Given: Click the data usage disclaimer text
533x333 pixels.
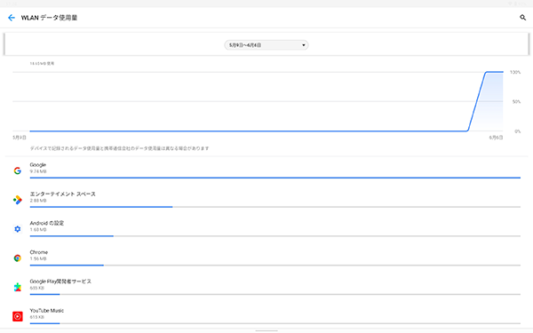Looking at the screenshot, I should [119, 148].
